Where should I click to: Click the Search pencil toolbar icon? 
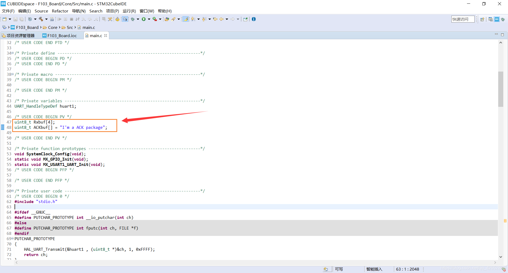174,19
